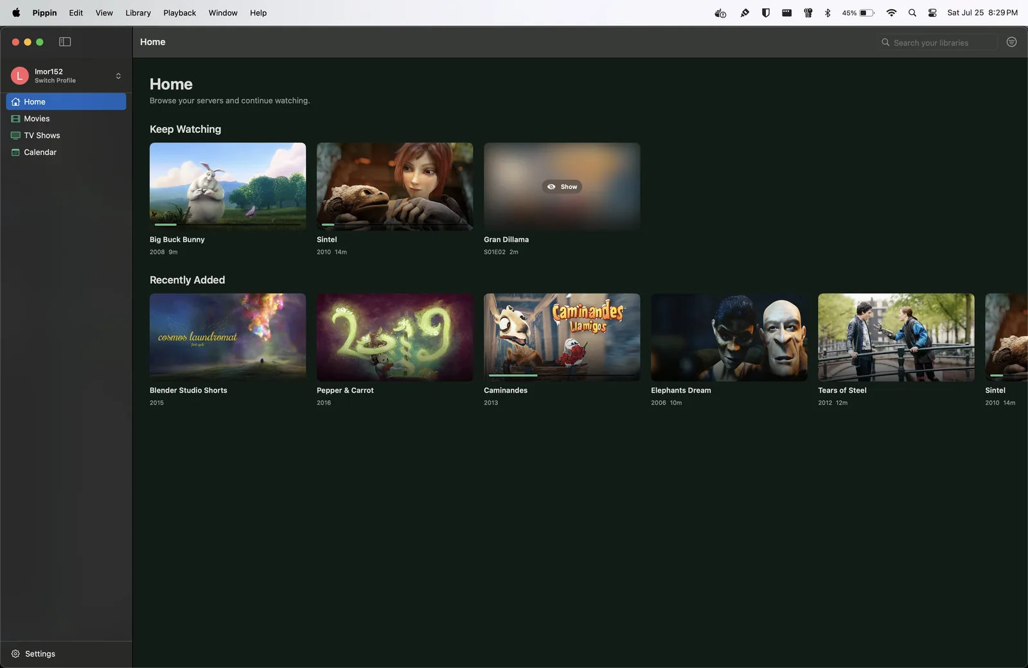Open Calendar from the sidebar

66,152
